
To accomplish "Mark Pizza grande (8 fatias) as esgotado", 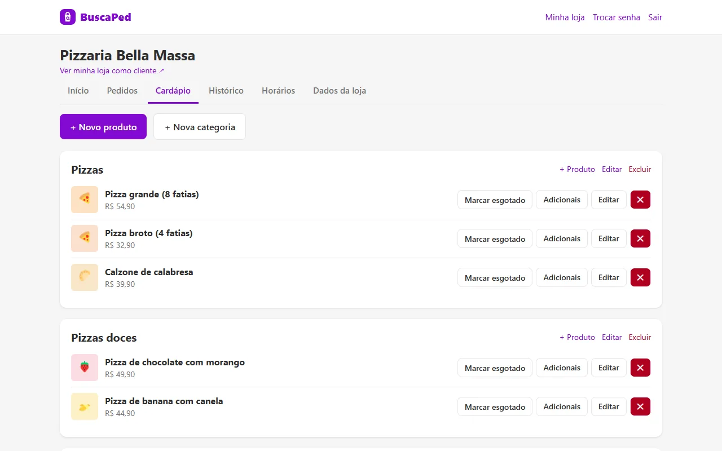I will [x=495, y=200].
